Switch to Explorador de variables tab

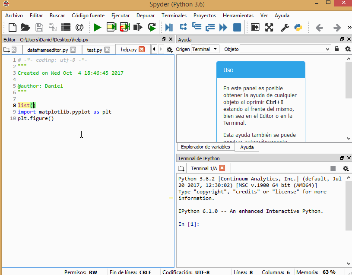[206, 147]
